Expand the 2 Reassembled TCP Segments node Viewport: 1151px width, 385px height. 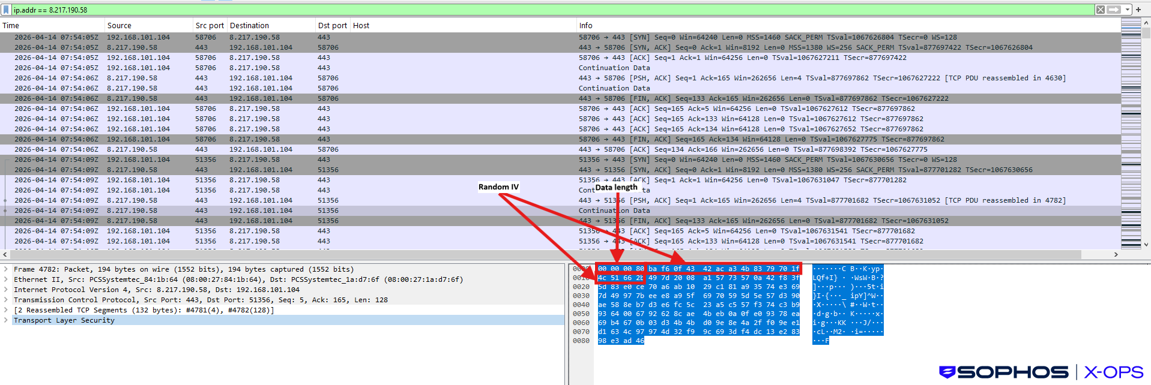[x=6, y=310]
